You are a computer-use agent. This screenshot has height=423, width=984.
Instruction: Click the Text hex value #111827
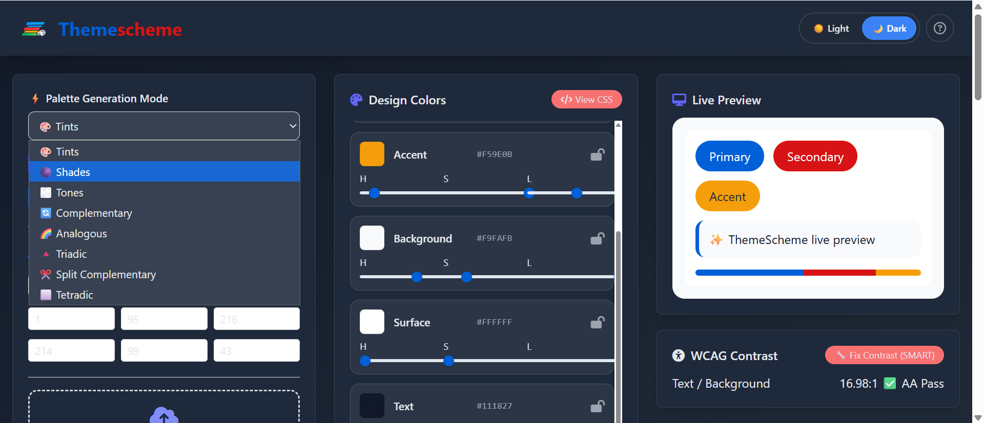pos(494,406)
